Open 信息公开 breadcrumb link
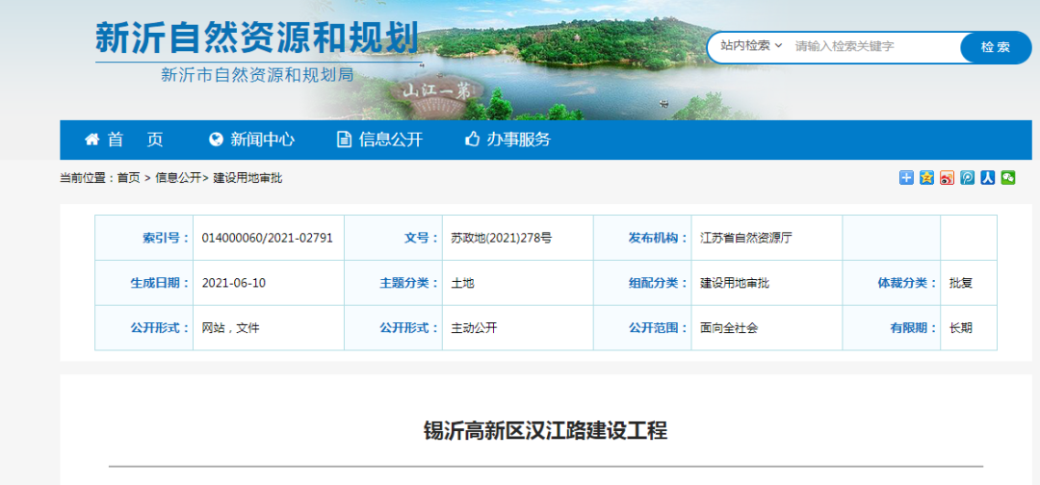 pos(178,178)
